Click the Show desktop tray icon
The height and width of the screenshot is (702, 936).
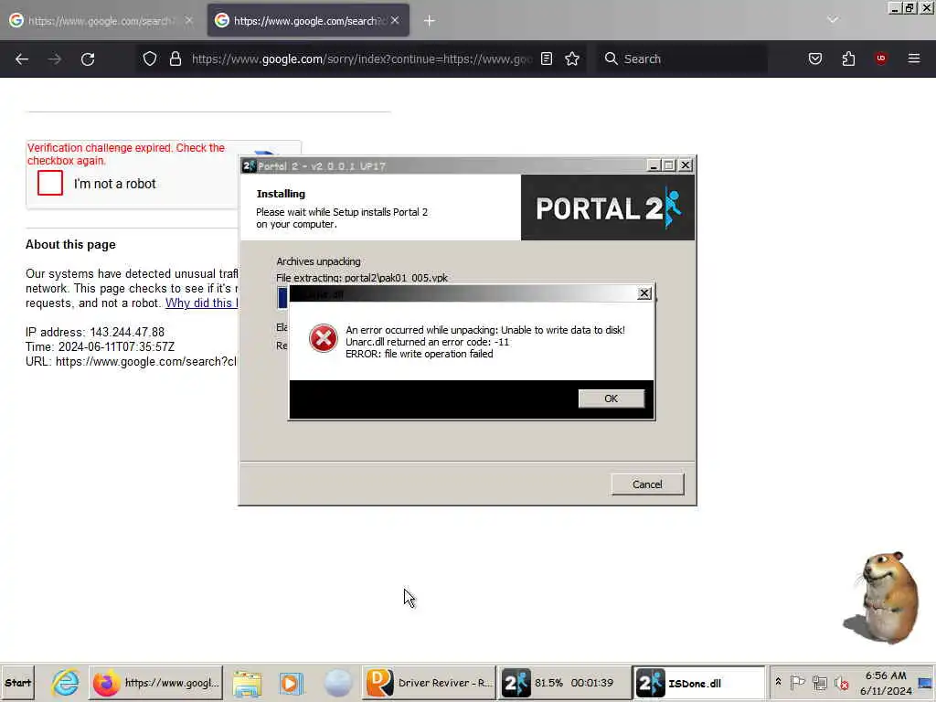[925, 683]
